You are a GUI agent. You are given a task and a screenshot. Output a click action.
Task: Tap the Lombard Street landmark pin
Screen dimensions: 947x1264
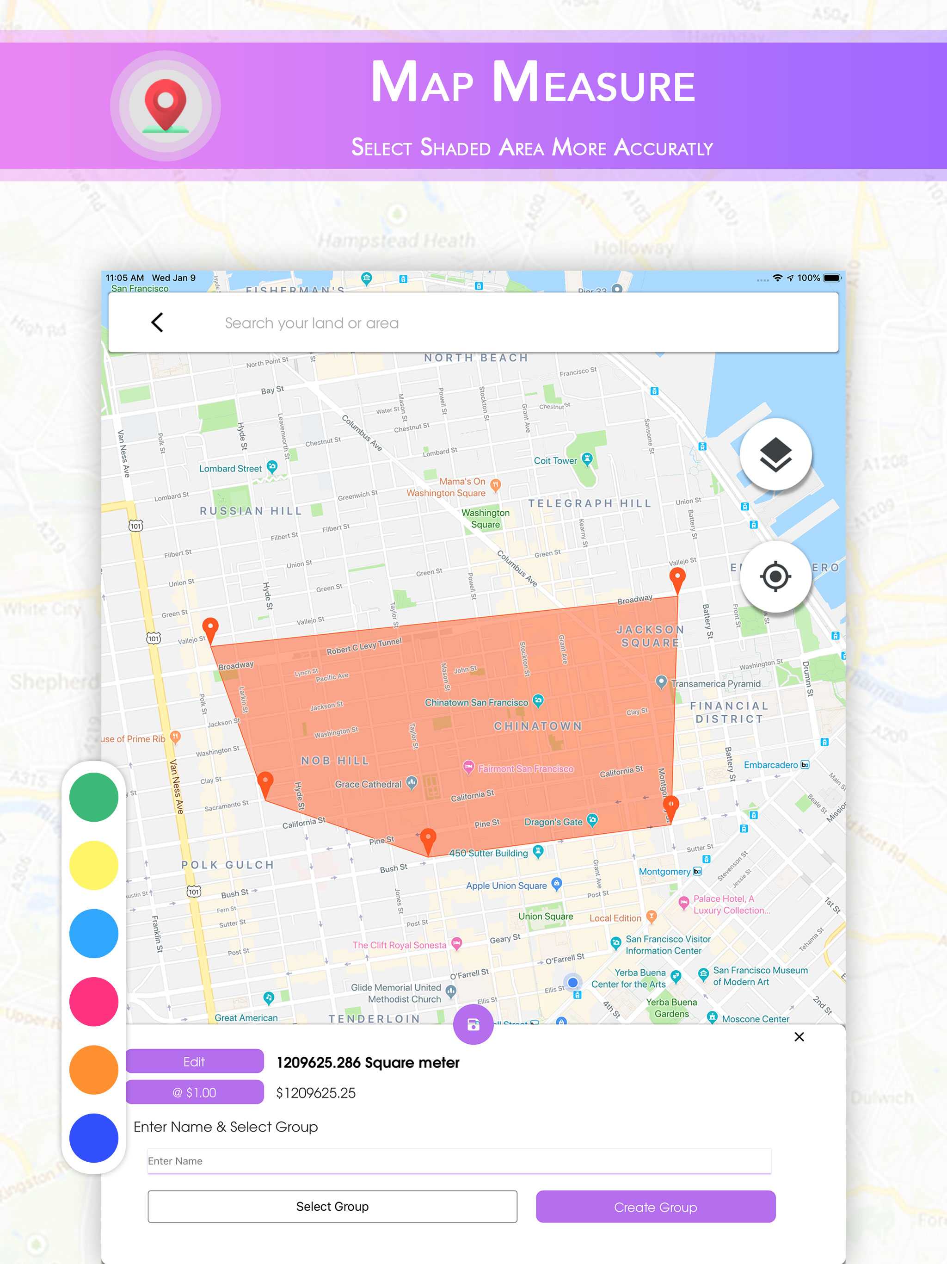[x=272, y=467]
